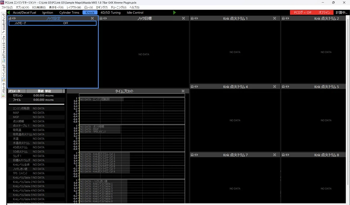Screen dimensions: 350x205
Task: Open the ログファイルマネージャ side tab
Action: point(3,49)
